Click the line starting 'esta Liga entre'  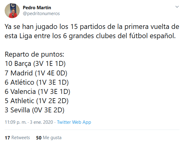coord(90,36)
